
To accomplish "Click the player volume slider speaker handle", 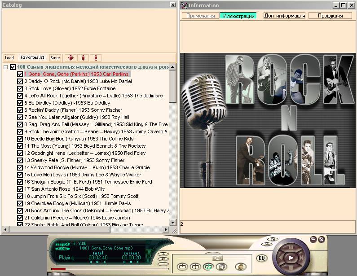I will click(218, 258).
